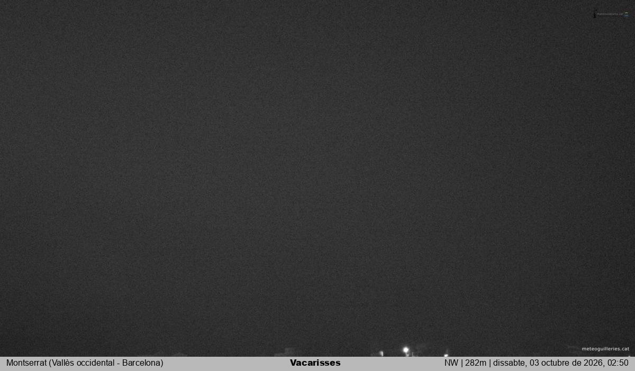This screenshot has height=371, width=635.
Task: Click the weather mast icon in the logo
Action: pos(595,14)
